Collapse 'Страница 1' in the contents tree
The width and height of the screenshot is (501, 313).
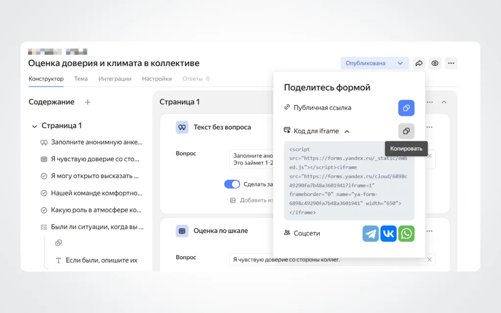click(x=35, y=126)
